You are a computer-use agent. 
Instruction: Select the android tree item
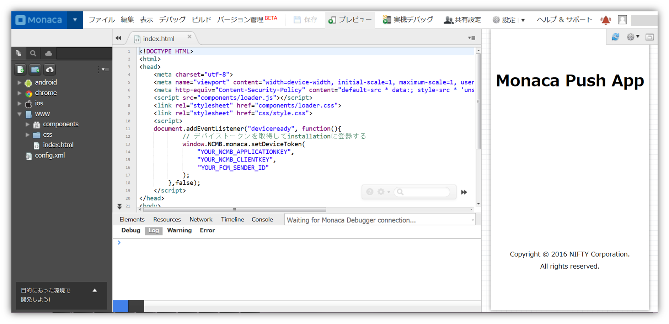tap(46, 83)
